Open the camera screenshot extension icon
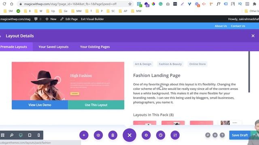The width and height of the screenshot is (259, 145). click(168, 4)
